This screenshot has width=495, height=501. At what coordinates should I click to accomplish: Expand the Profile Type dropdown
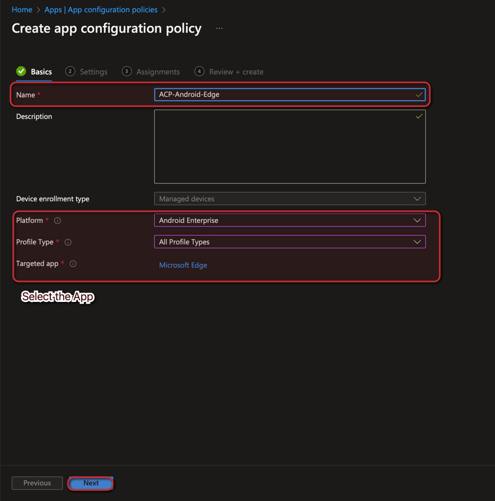click(289, 242)
